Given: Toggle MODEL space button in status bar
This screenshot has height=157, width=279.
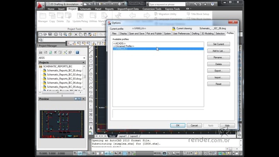Looking at the screenshot, I should [x=157, y=153].
